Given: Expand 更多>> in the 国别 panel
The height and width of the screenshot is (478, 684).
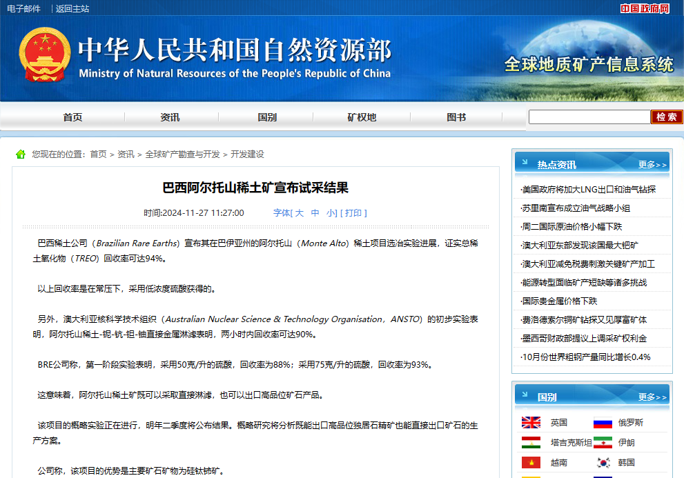Looking at the screenshot, I should pyautogui.click(x=652, y=396).
